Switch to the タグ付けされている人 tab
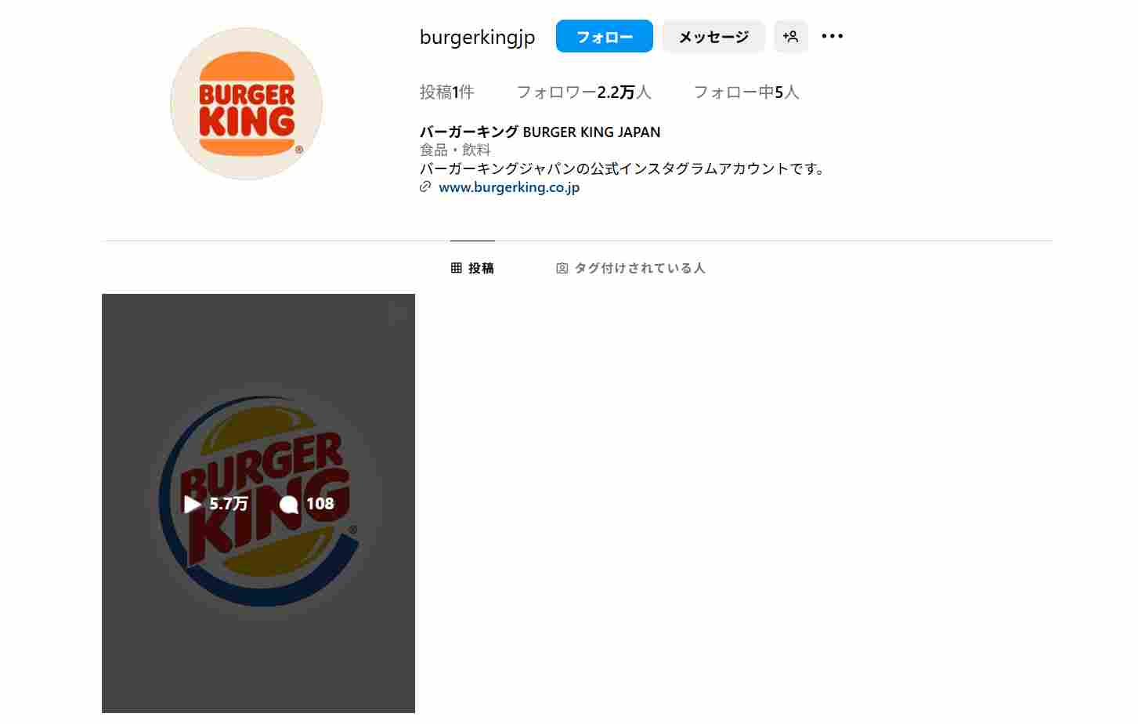The image size is (1138, 724). [630, 268]
